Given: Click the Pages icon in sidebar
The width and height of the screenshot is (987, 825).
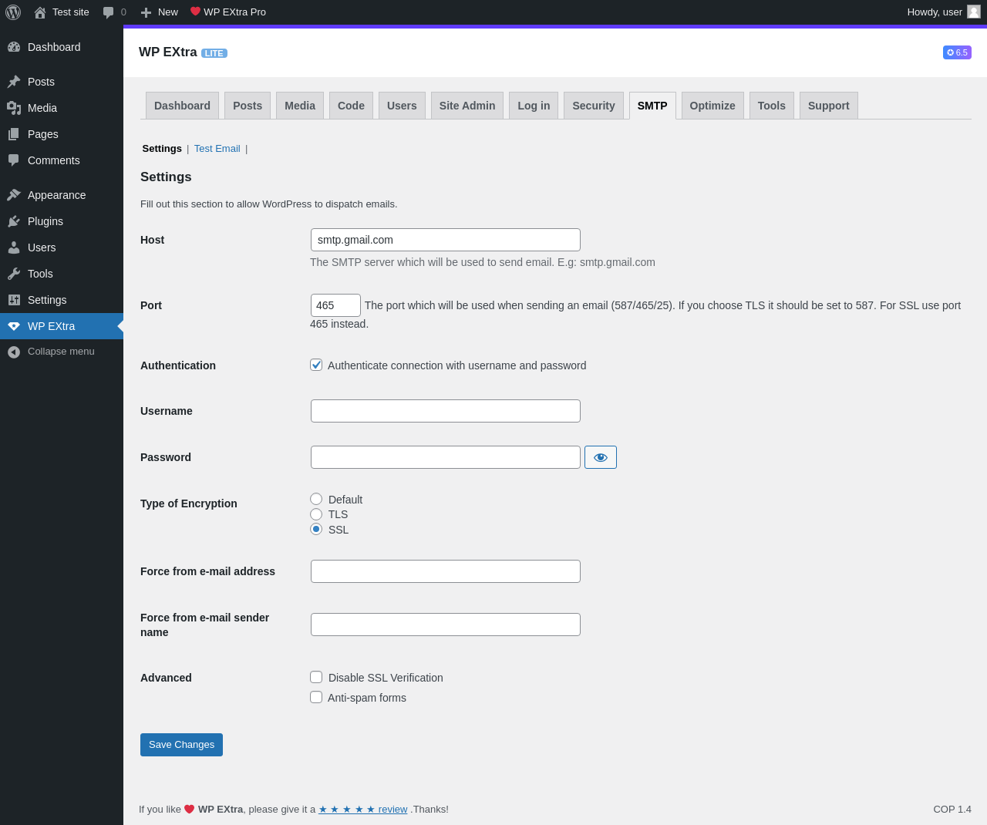Looking at the screenshot, I should click(14, 134).
